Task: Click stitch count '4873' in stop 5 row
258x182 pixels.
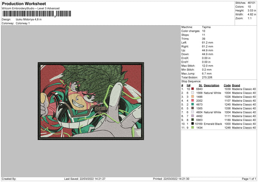Action: 199,104
